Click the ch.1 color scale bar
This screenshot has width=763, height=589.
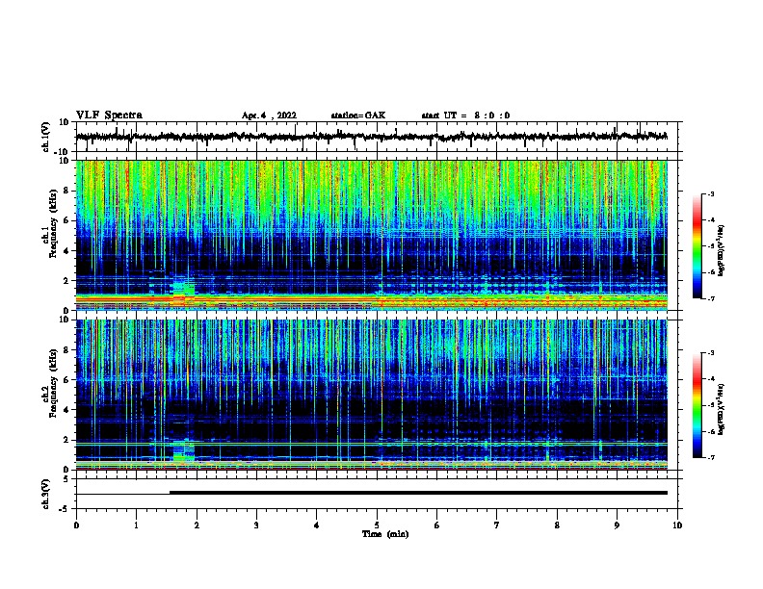click(x=697, y=246)
